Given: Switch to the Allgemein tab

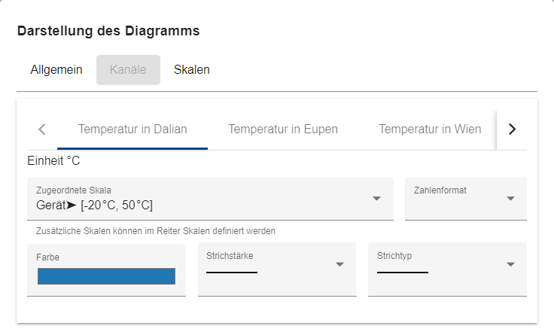Looking at the screenshot, I should click(56, 69).
